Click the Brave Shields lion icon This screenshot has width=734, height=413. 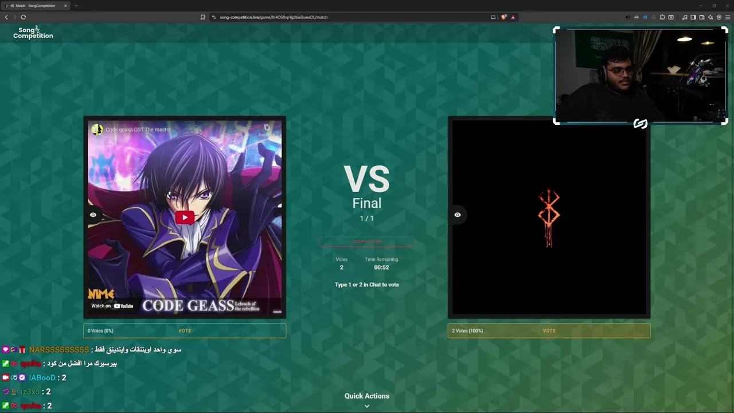pyautogui.click(x=504, y=17)
